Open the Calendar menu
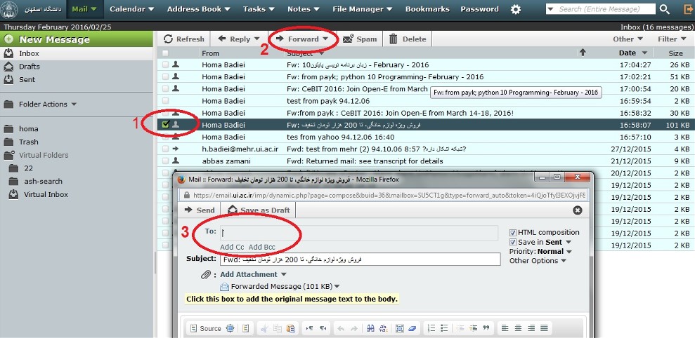 (132, 9)
